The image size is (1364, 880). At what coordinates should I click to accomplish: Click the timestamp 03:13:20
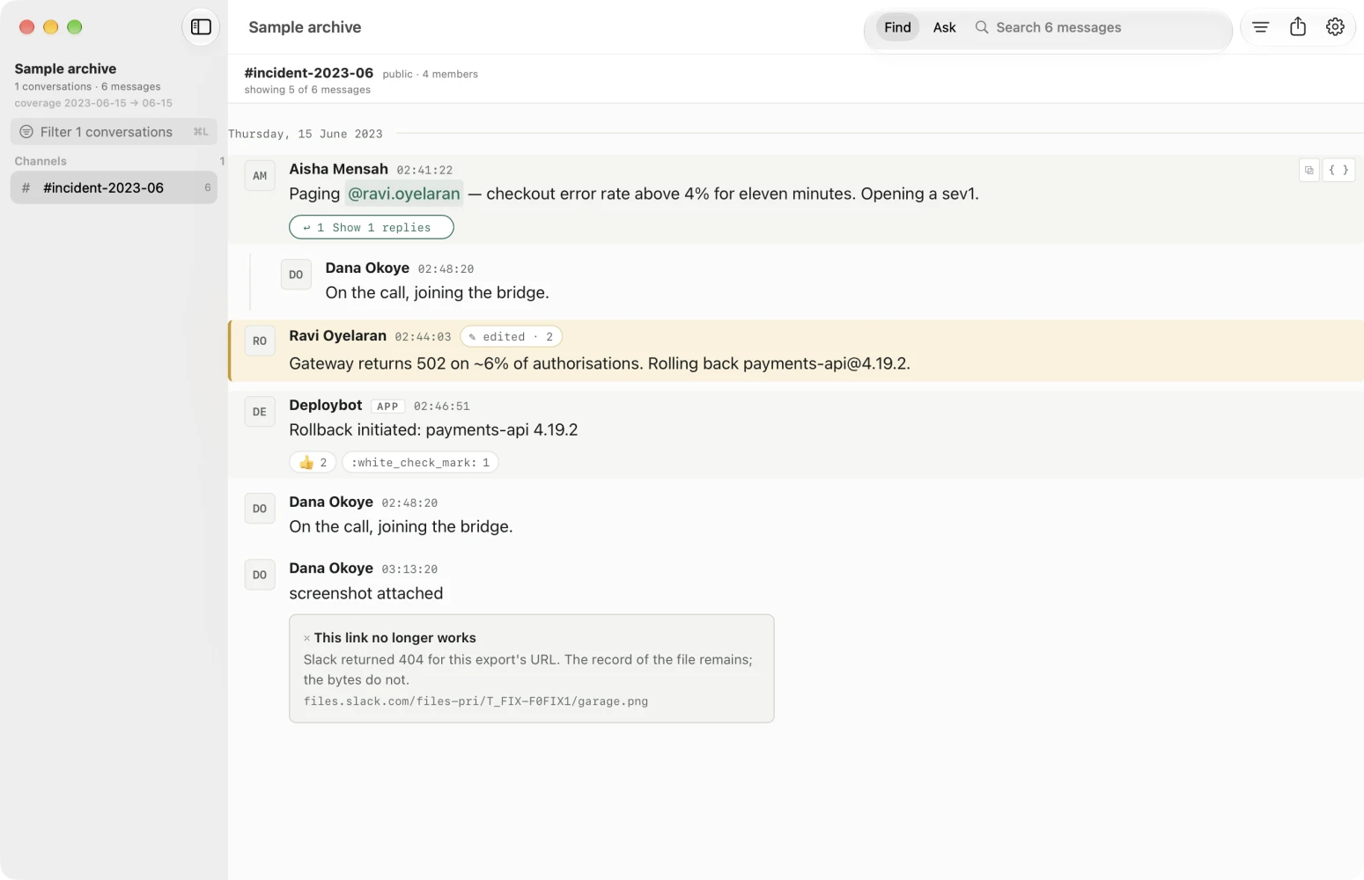click(x=409, y=570)
